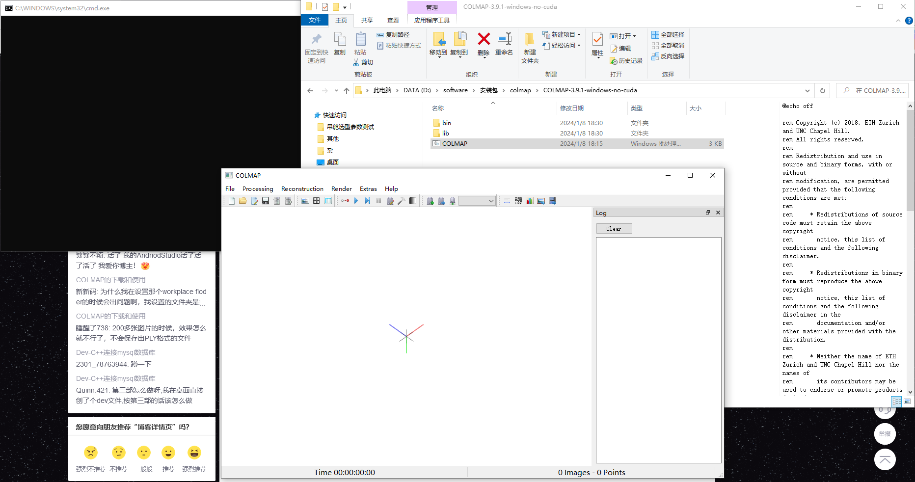Click Reconstruct next image step icon
The image size is (915, 482).
[x=368, y=201]
